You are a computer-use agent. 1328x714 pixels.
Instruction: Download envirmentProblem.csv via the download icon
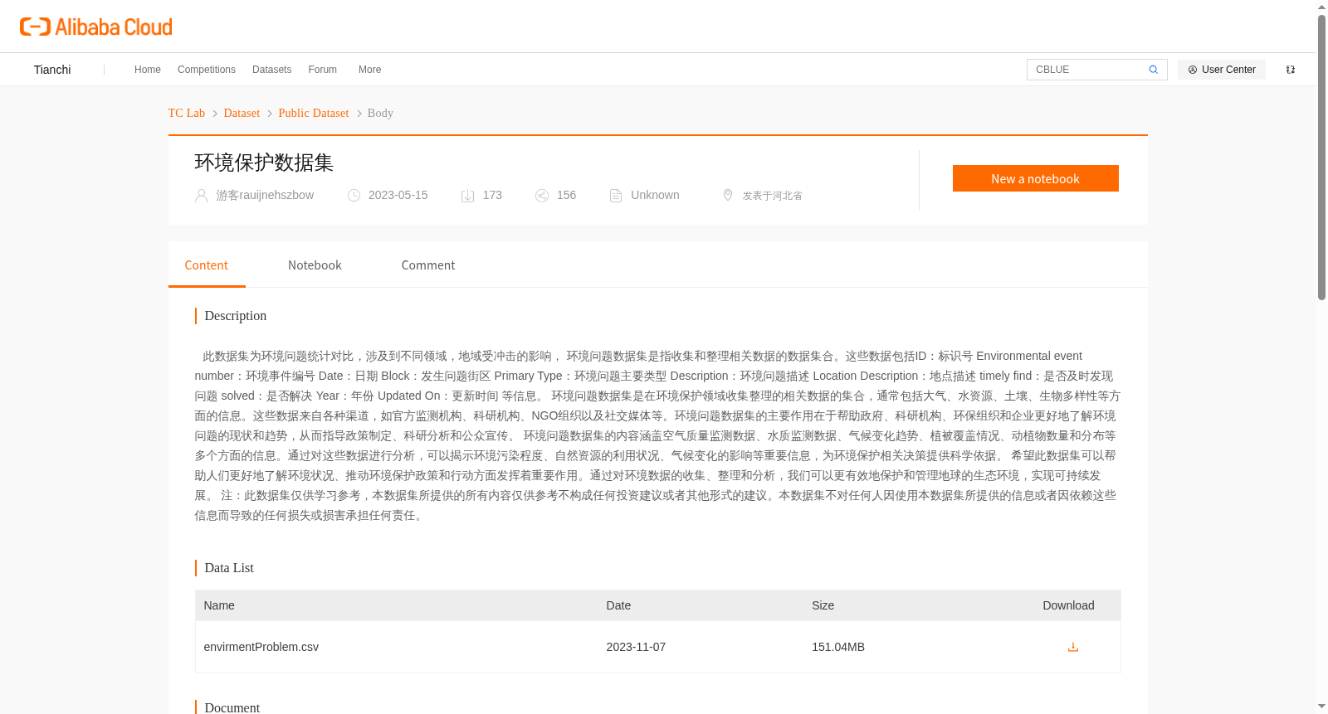pos(1072,647)
